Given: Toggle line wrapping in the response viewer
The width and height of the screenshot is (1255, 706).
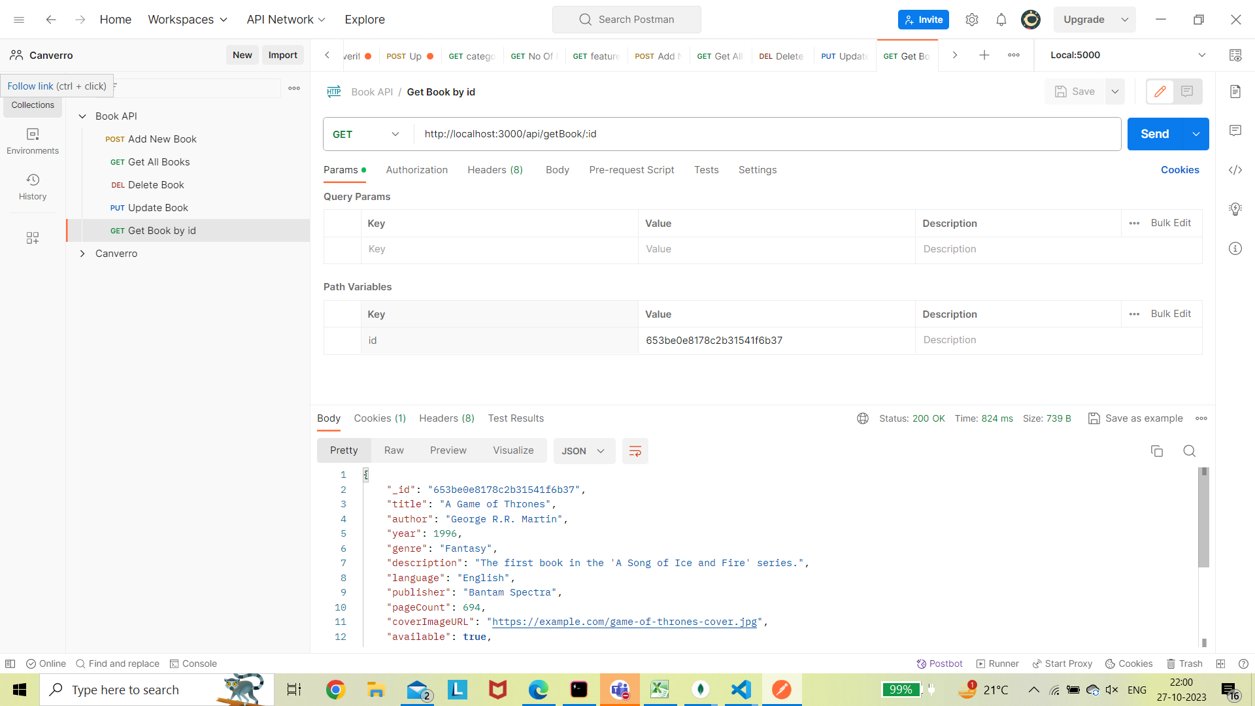Looking at the screenshot, I should click(635, 450).
